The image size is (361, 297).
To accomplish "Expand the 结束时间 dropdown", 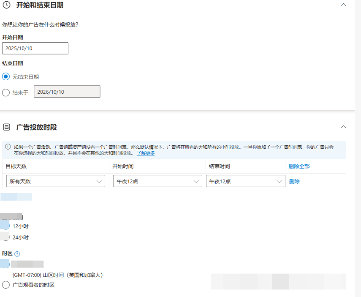I will [245, 181].
